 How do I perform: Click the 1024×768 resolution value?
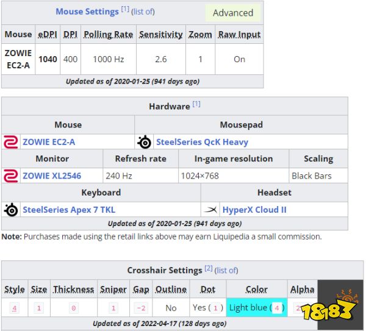click(200, 176)
